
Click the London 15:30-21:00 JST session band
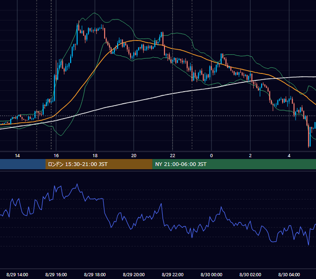coord(99,164)
